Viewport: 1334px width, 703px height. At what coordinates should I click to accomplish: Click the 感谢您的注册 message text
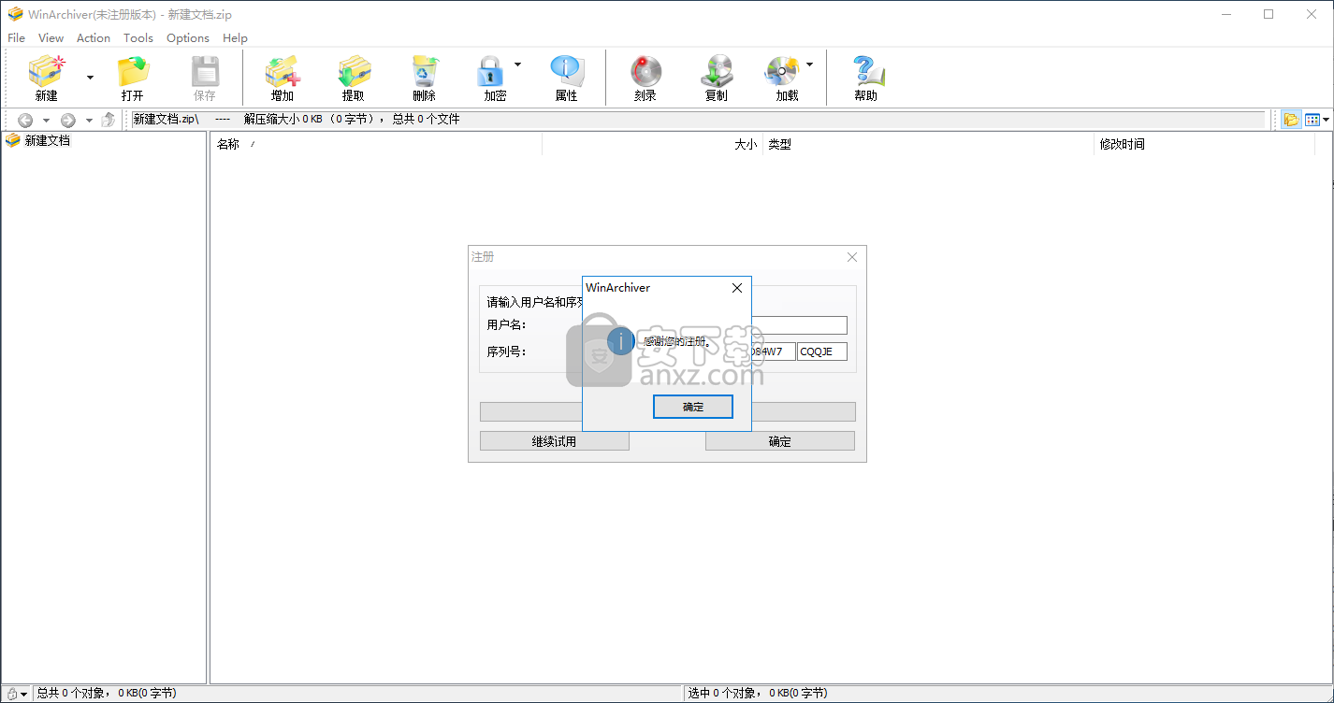click(x=677, y=342)
